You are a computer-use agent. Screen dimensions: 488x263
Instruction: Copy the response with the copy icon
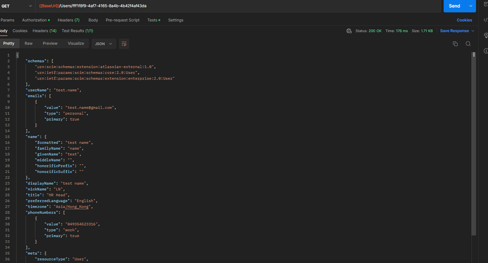[x=455, y=44]
